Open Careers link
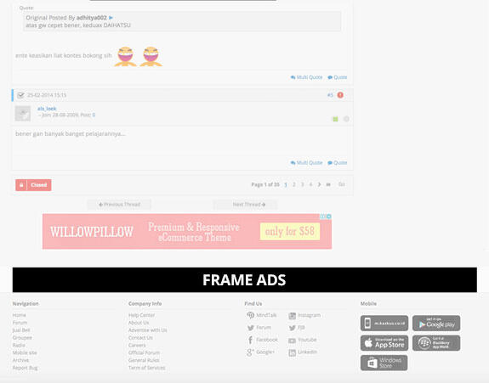Screen dimensions: 489x383 click(x=137, y=345)
